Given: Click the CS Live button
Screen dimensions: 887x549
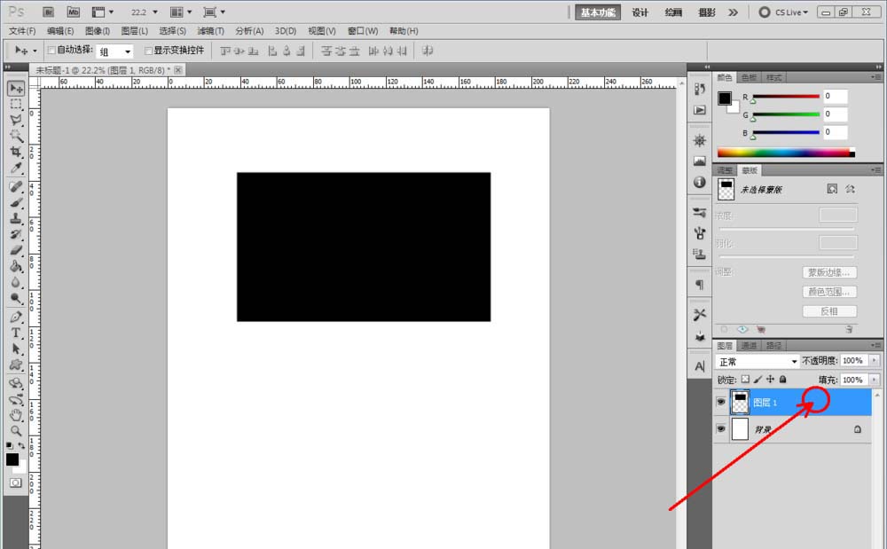Looking at the screenshot, I should 784,12.
